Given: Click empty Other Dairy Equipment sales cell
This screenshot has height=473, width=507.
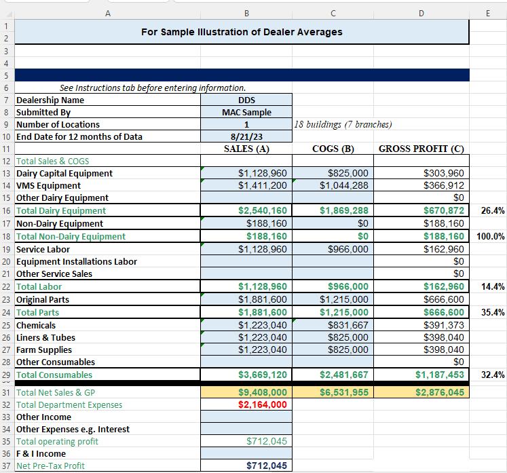Looking at the screenshot, I should [246, 197].
